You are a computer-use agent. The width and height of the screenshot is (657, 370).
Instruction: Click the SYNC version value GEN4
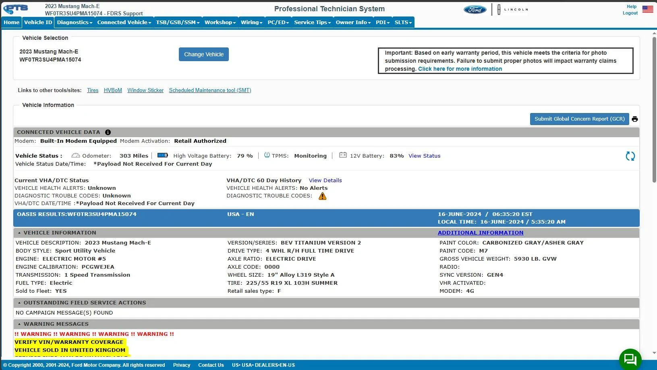click(495, 275)
